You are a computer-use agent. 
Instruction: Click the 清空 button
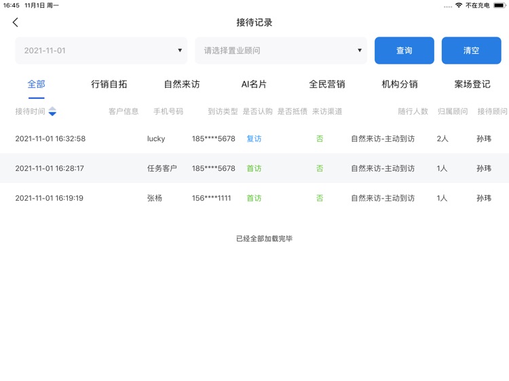click(x=472, y=50)
